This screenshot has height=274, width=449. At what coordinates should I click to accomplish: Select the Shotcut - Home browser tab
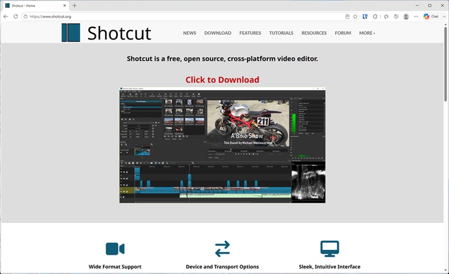pyautogui.click(x=35, y=6)
